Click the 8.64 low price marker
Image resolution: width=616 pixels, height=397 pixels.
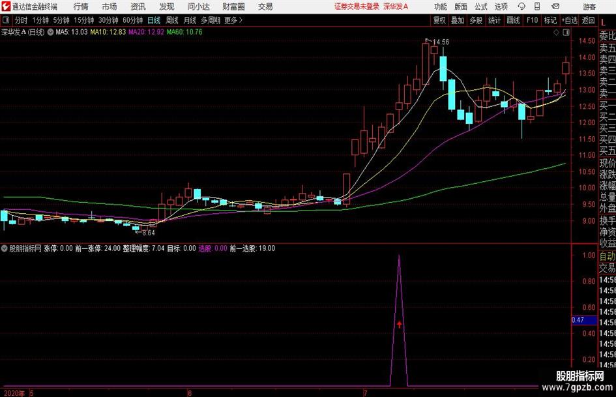click(x=148, y=233)
